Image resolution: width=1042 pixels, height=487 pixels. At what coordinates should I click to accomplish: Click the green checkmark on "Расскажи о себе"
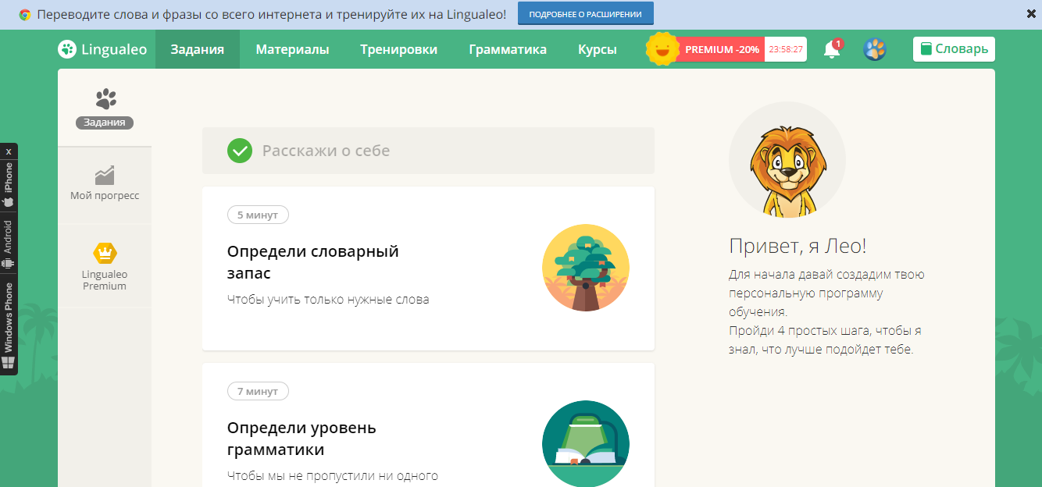[240, 151]
